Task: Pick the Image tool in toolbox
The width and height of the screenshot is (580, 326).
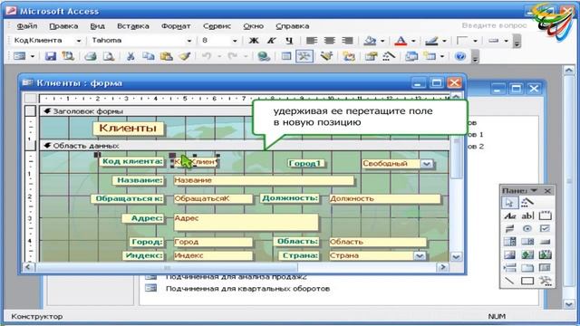Action: coord(509,254)
